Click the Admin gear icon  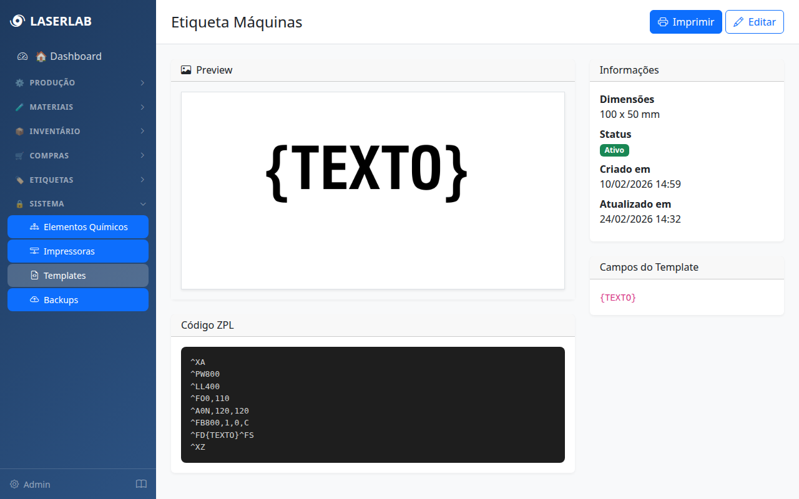(14, 484)
